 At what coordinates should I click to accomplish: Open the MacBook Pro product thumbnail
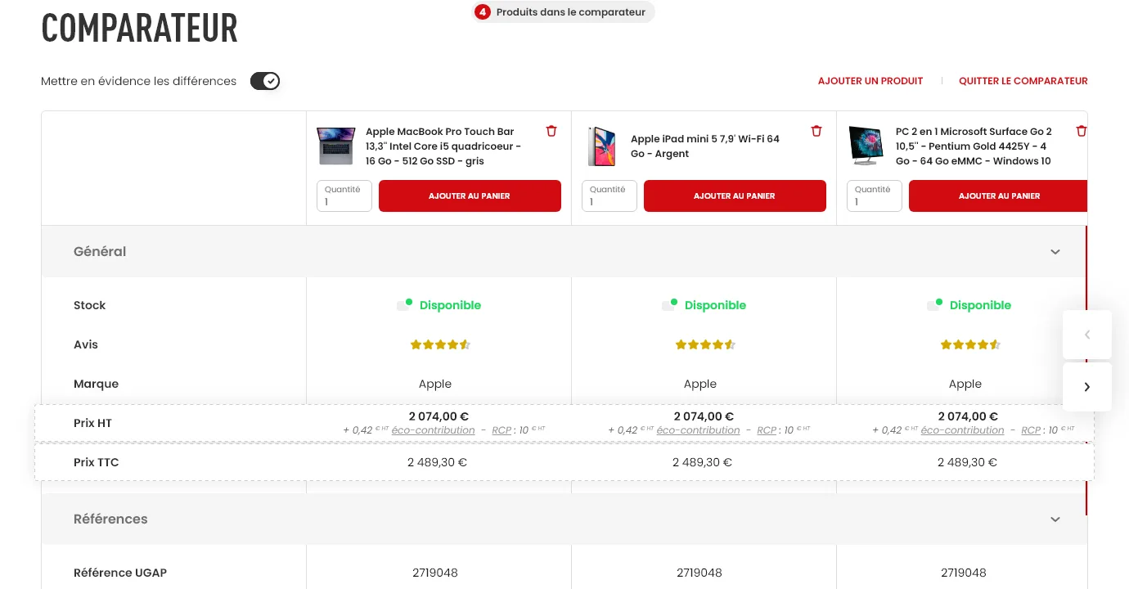[336, 146]
